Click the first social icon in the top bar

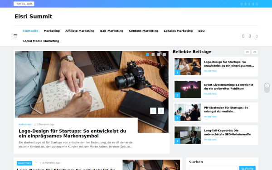point(242,4)
